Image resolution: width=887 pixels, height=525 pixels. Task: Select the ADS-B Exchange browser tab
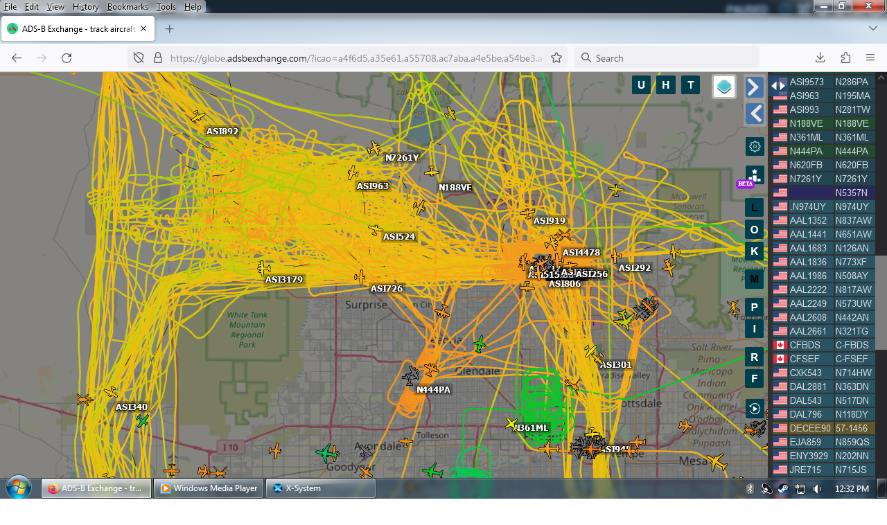point(78,29)
